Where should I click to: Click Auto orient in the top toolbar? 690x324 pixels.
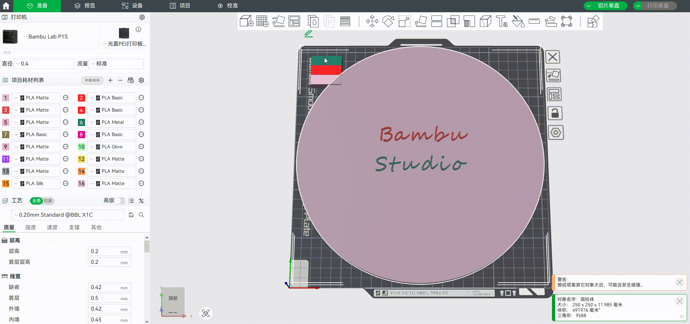(278, 21)
